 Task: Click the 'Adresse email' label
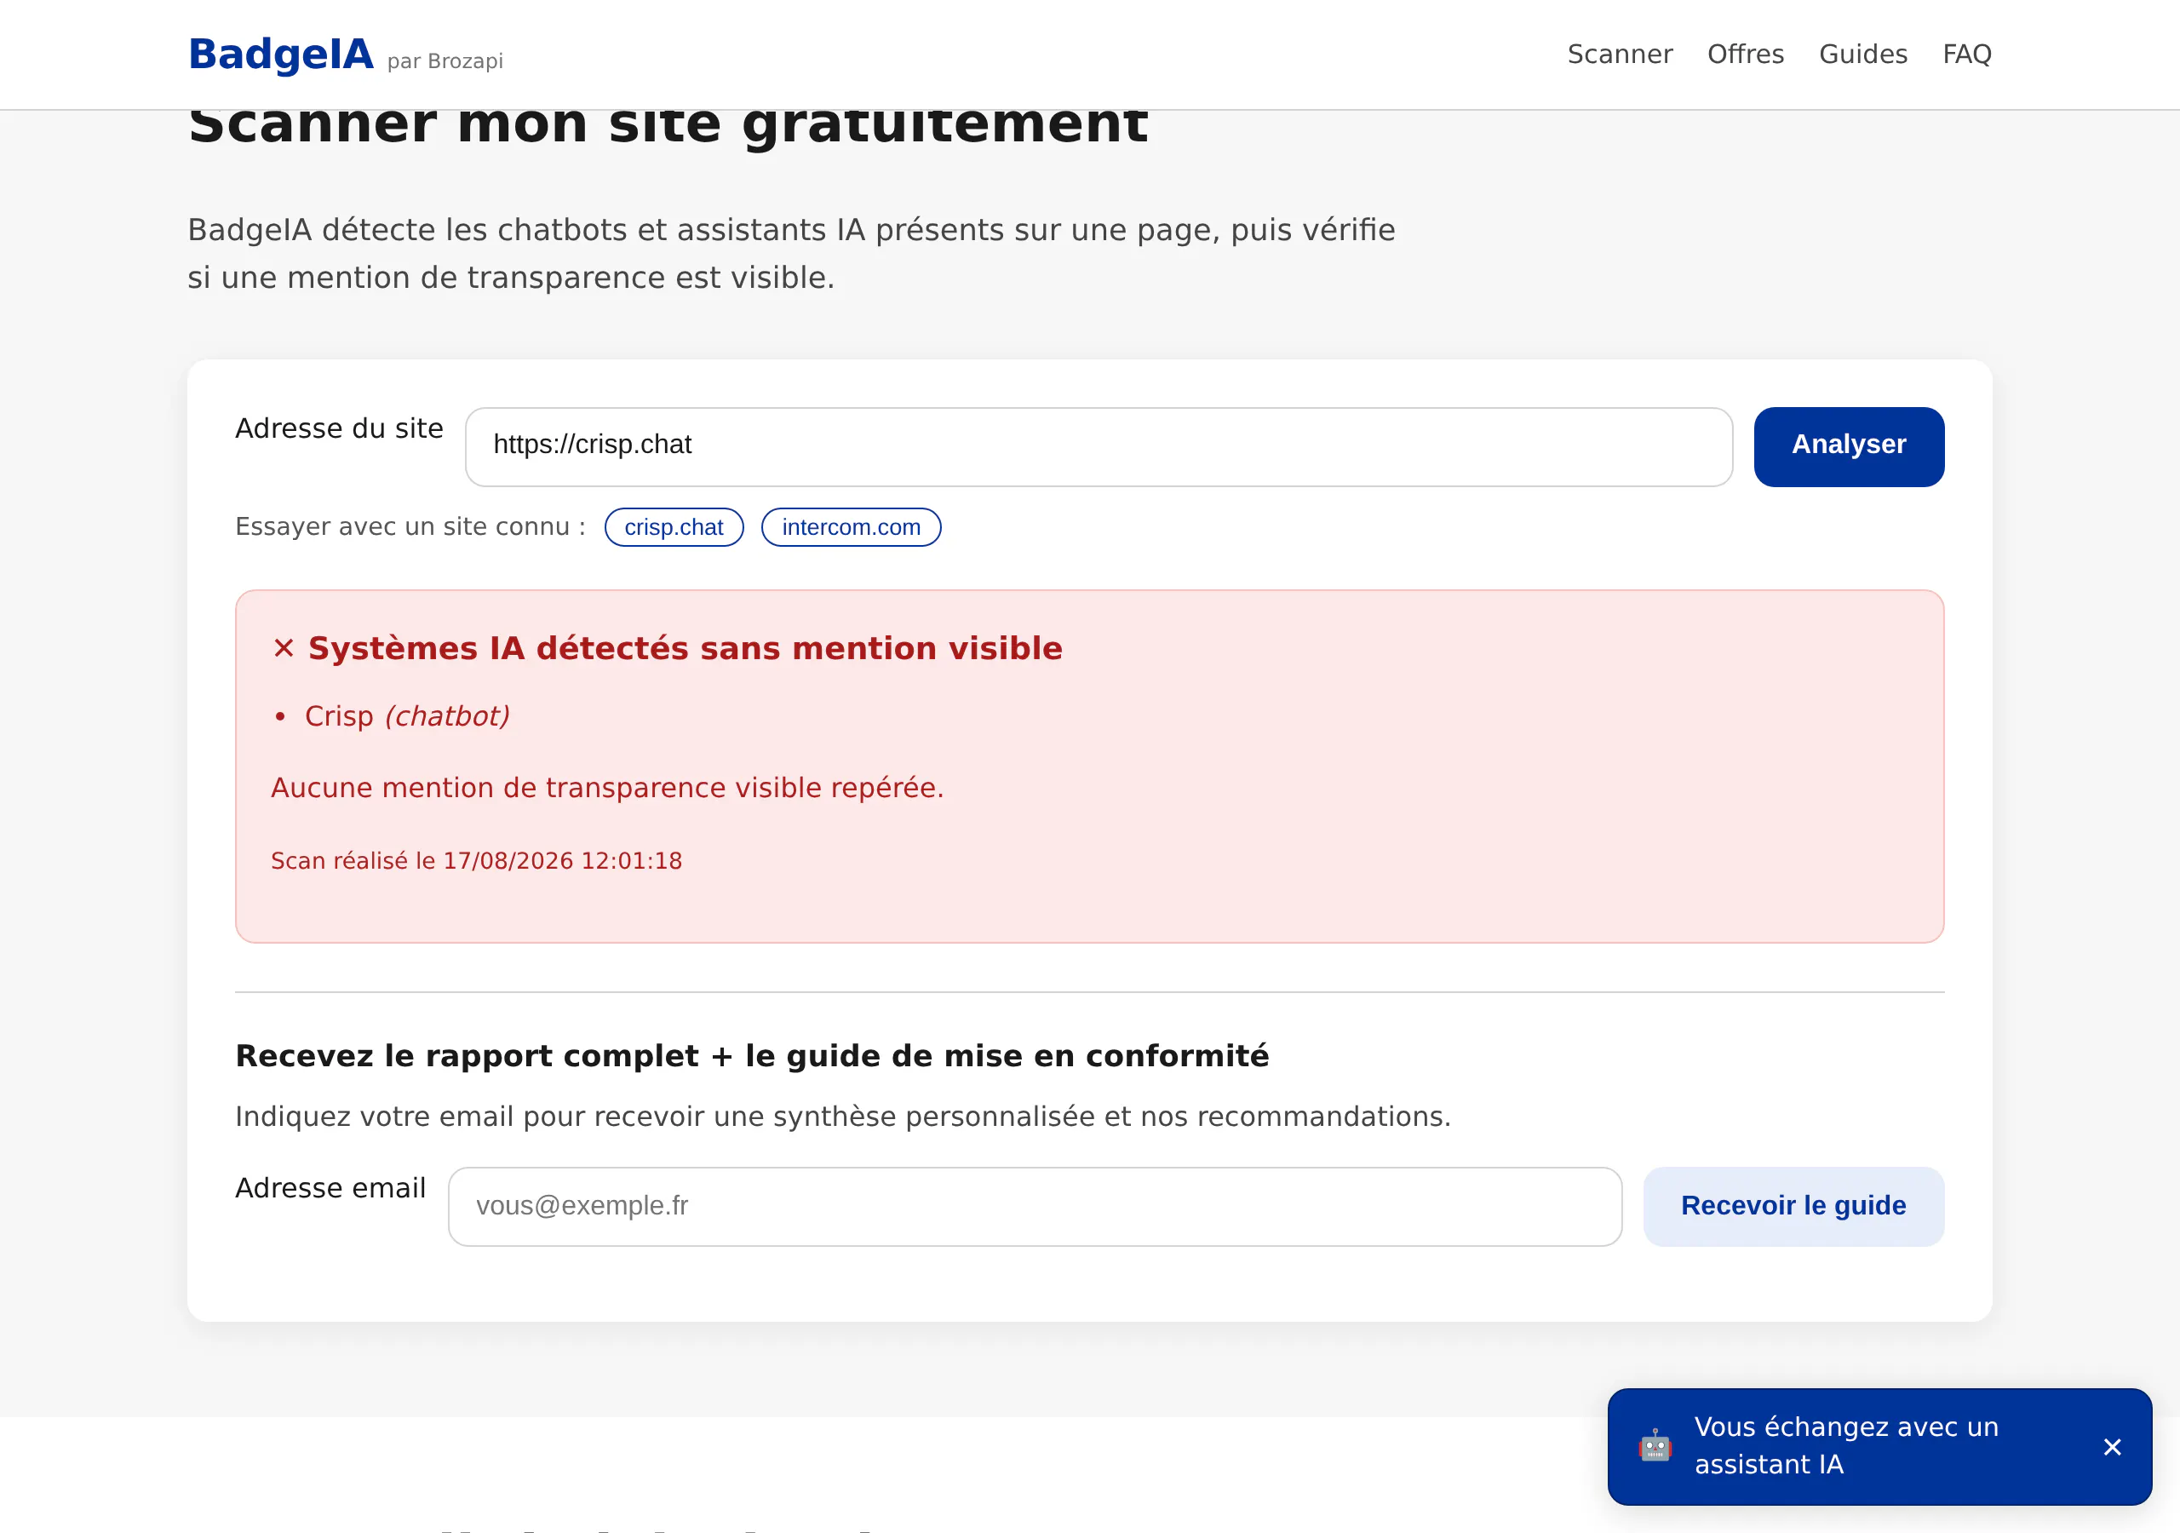[330, 1188]
